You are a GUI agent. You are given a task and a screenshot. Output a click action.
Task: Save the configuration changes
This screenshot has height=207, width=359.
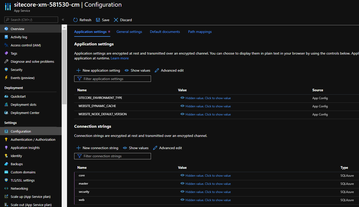click(x=103, y=20)
